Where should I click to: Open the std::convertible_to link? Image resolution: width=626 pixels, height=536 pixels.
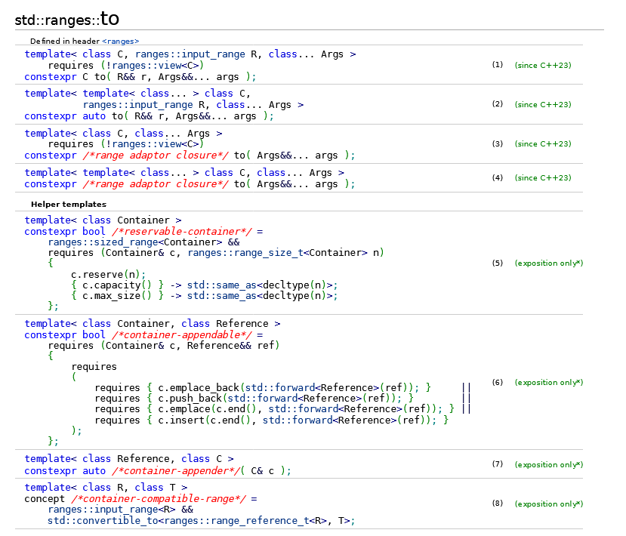[103, 521]
